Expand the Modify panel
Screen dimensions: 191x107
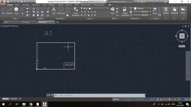click(x=41, y=18)
